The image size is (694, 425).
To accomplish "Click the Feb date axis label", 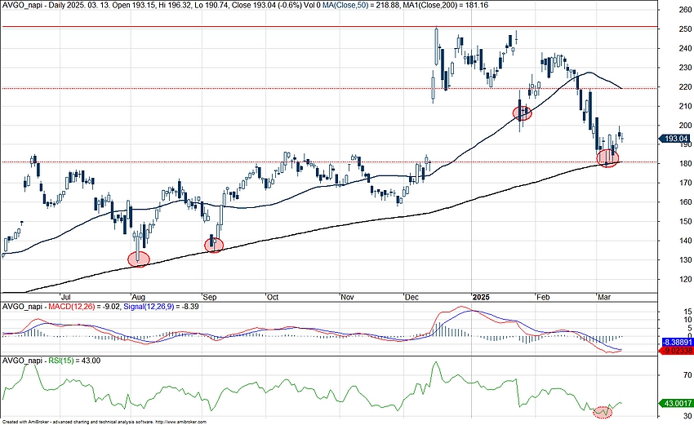I will 543,297.
